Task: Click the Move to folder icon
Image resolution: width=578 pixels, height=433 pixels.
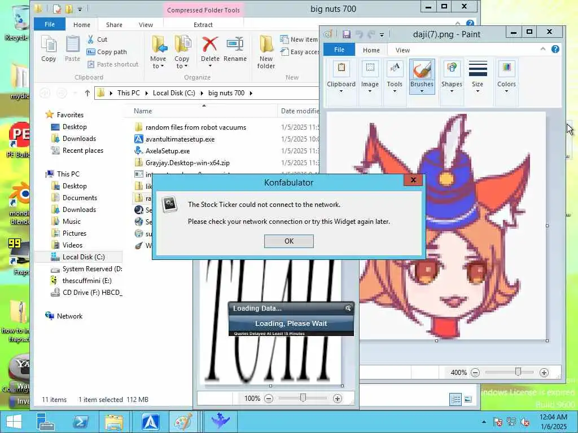Action: click(159, 44)
